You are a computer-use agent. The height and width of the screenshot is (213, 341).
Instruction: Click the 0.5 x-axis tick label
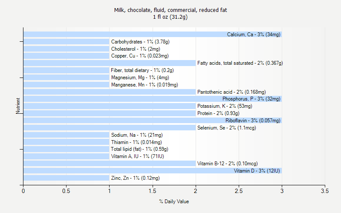pos(66,191)
